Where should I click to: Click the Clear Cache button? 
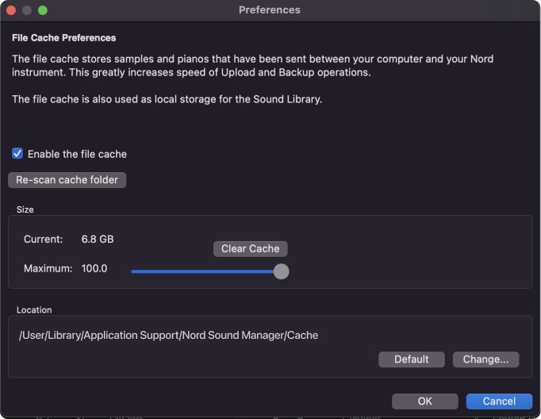coord(250,248)
